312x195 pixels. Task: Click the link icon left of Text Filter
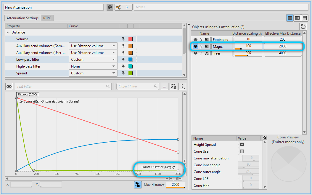pos(9,87)
